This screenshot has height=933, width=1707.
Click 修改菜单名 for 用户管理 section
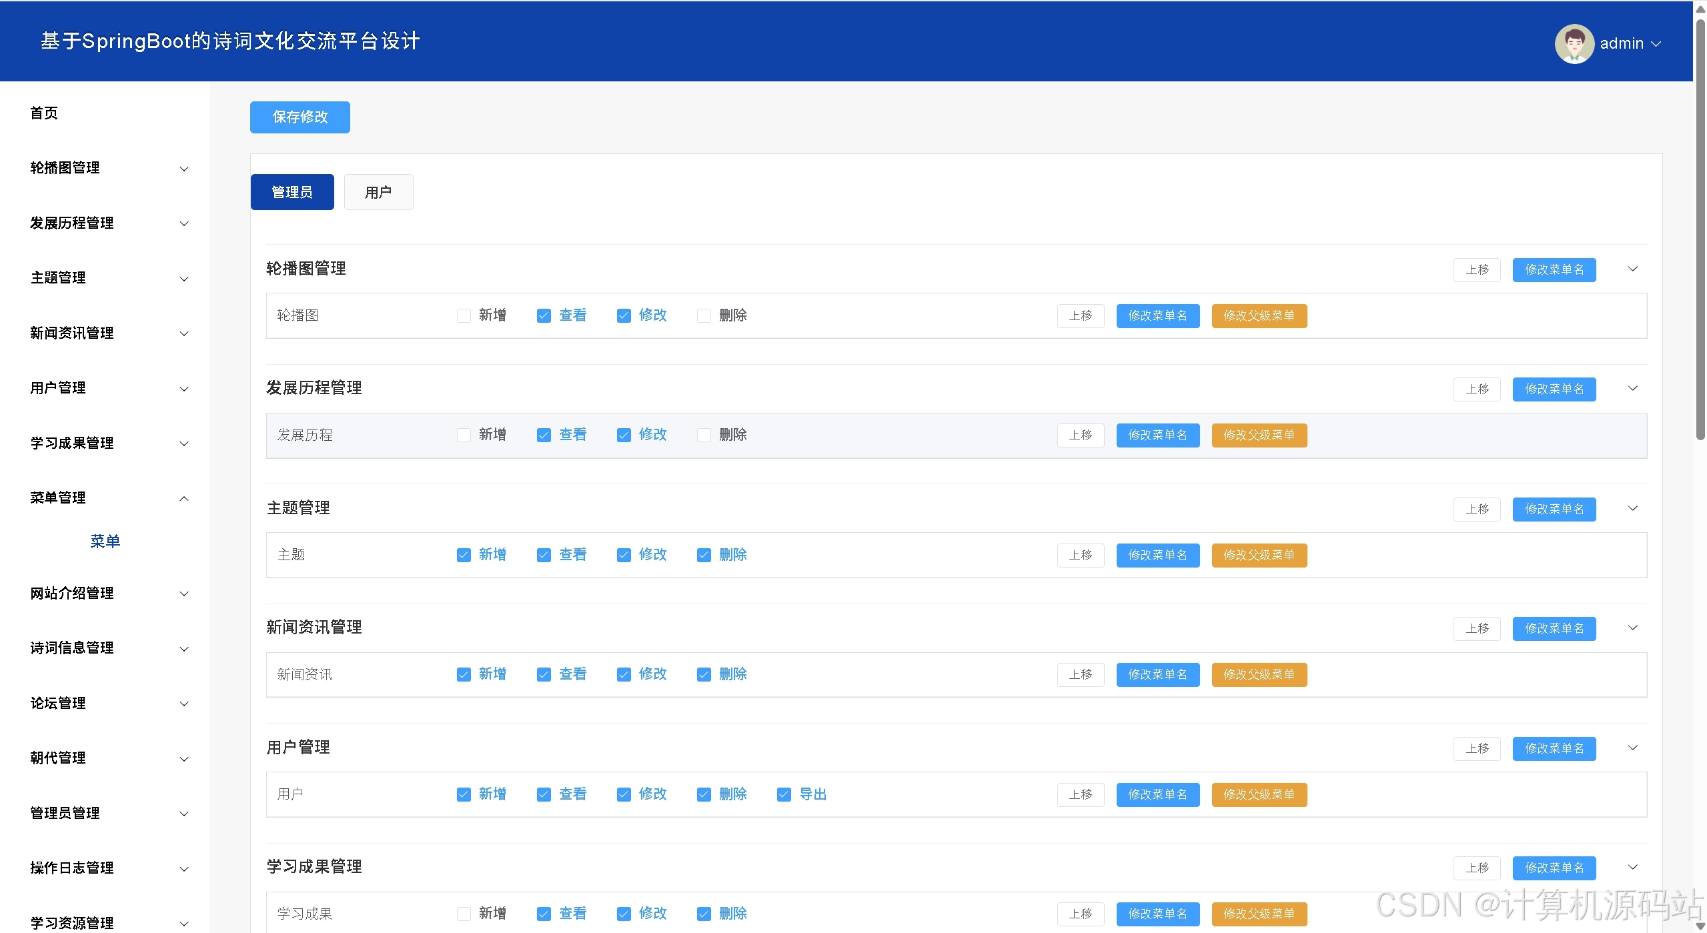1554,748
